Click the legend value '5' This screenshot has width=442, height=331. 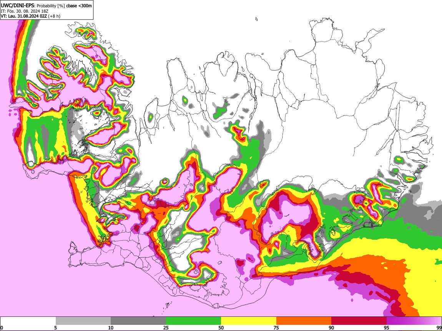coord(55,328)
